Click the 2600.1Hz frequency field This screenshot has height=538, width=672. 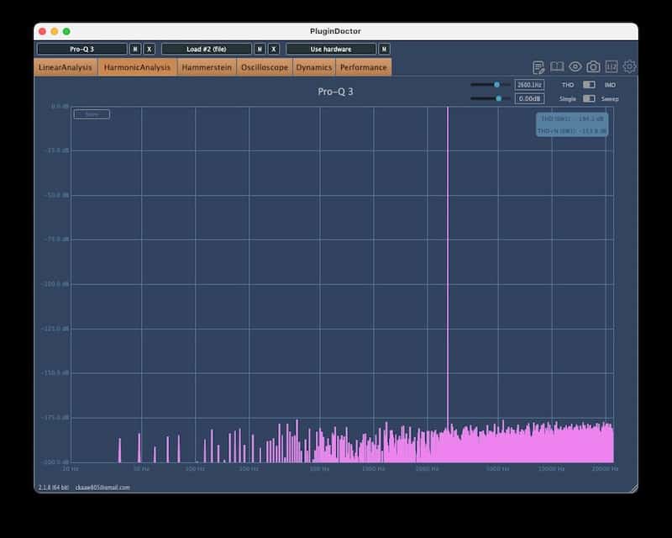pyautogui.click(x=529, y=85)
